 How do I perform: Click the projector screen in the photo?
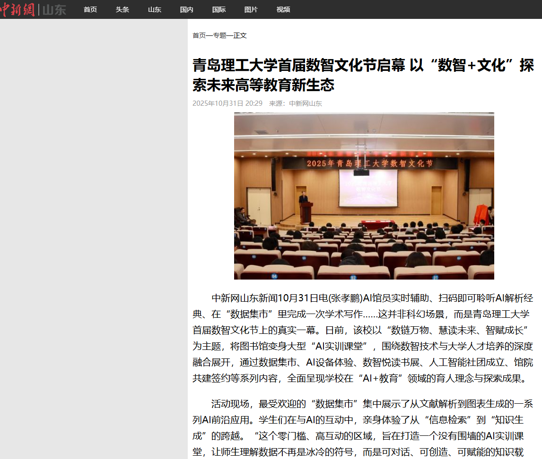(x=368, y=188)
